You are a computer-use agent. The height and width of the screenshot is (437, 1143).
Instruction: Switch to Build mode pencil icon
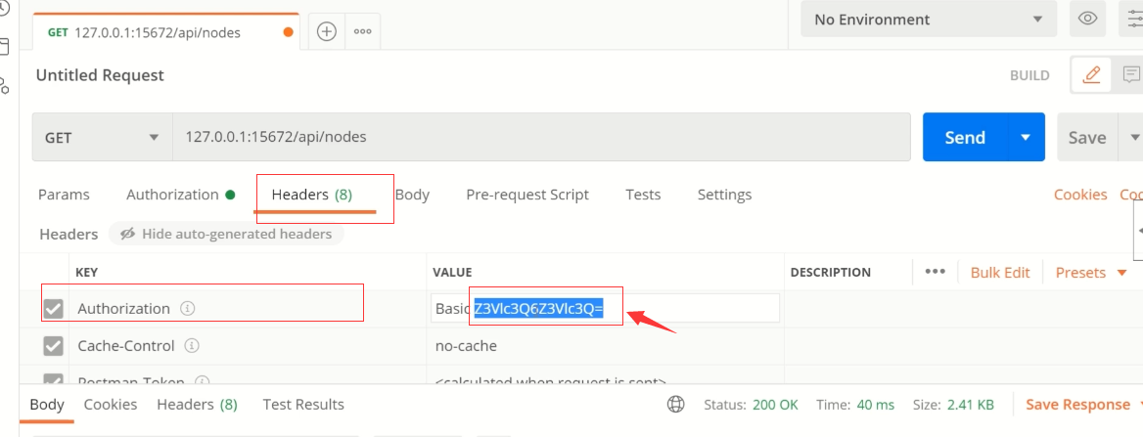click(1091, 75)
